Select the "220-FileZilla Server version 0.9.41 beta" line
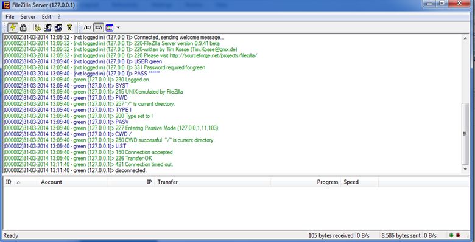 pos(112,44)
